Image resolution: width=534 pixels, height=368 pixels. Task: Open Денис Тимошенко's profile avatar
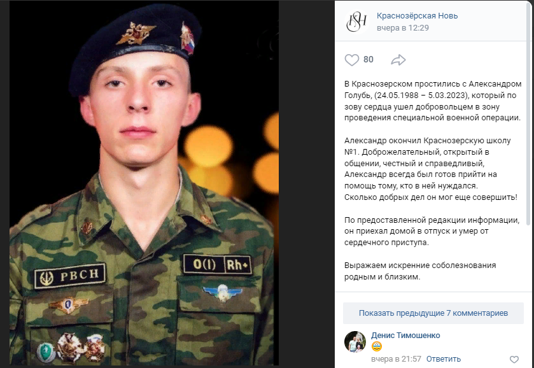point(355,341)
